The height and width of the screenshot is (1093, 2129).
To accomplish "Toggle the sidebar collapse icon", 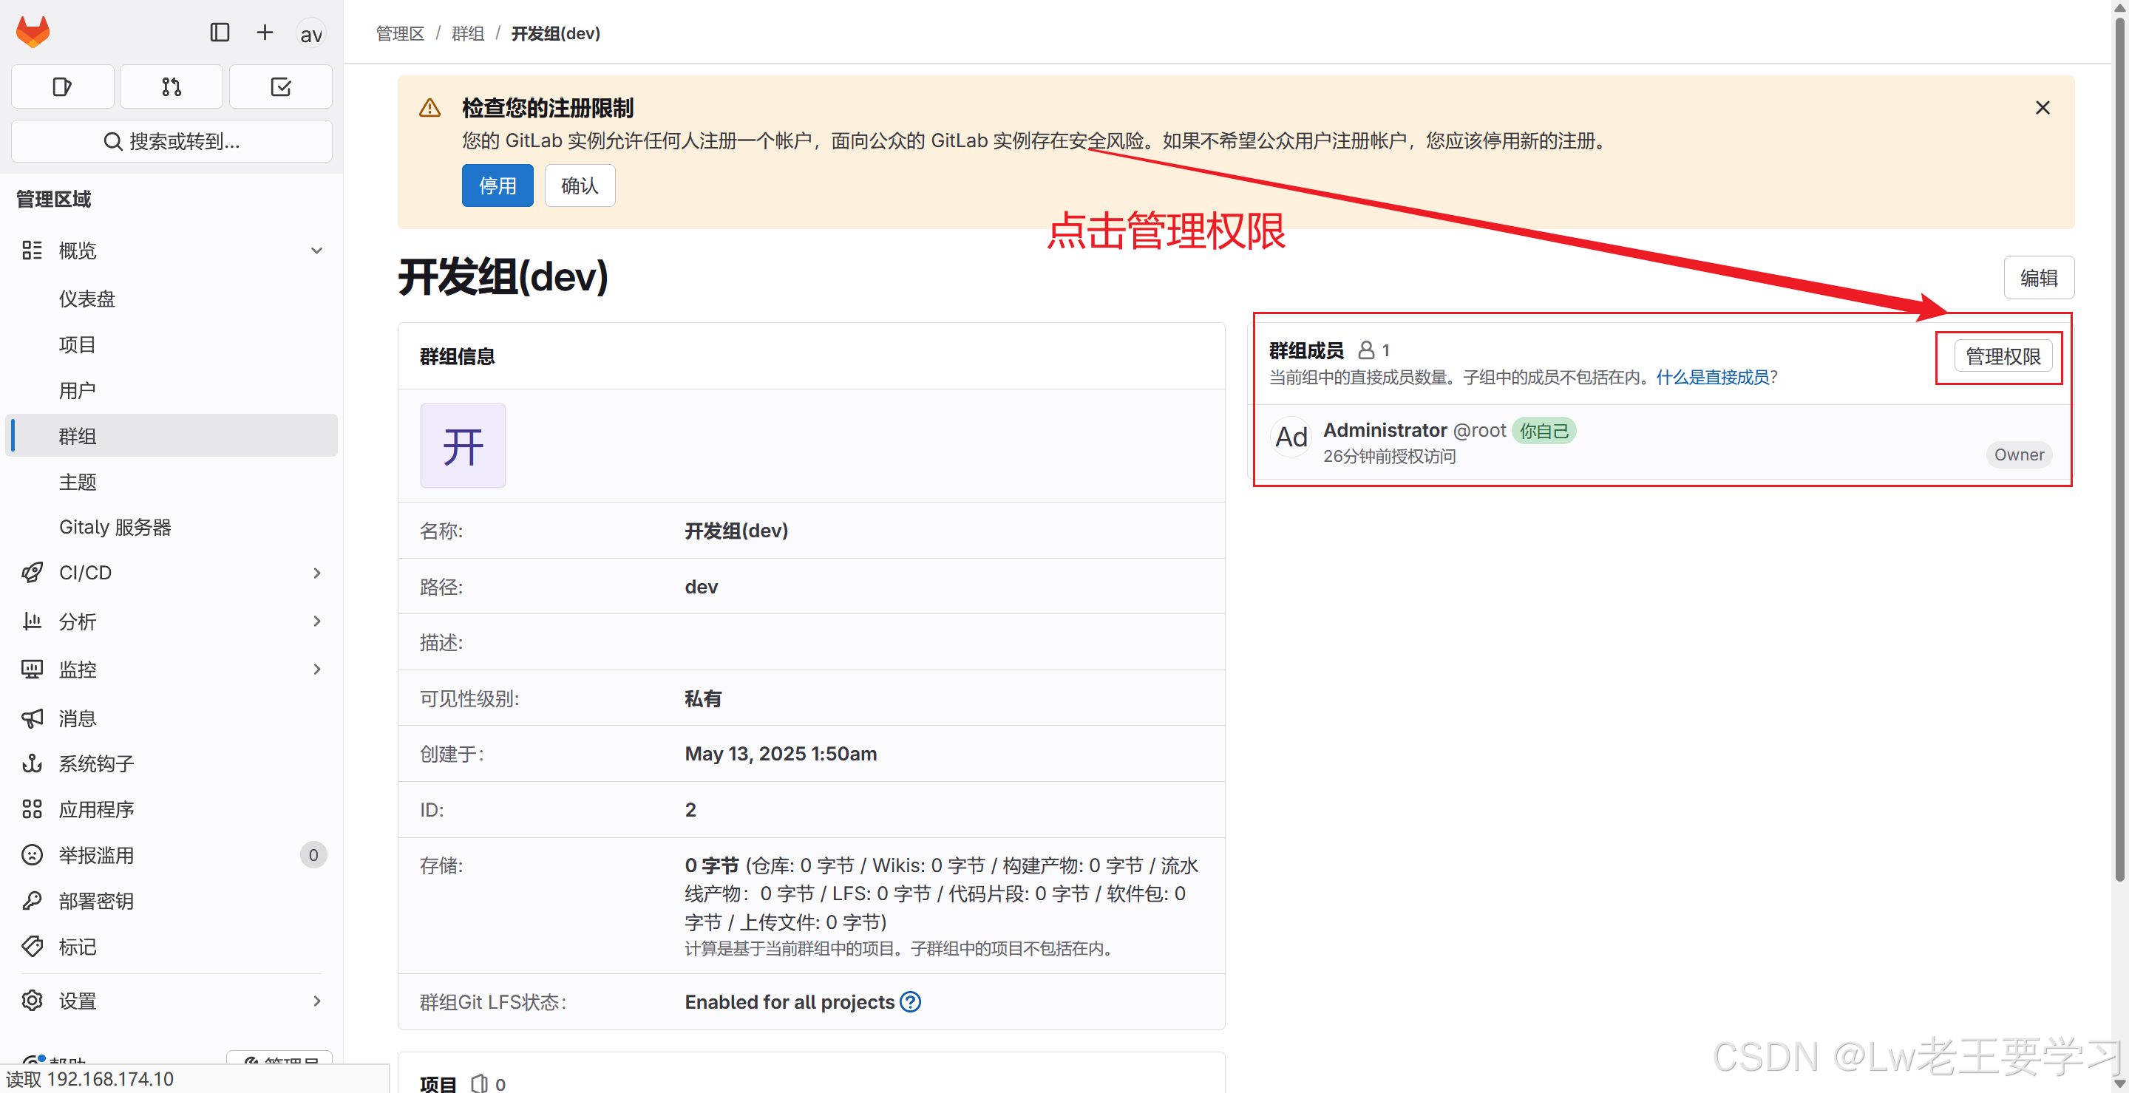I will pyautogui.click(x=219, y=33).
